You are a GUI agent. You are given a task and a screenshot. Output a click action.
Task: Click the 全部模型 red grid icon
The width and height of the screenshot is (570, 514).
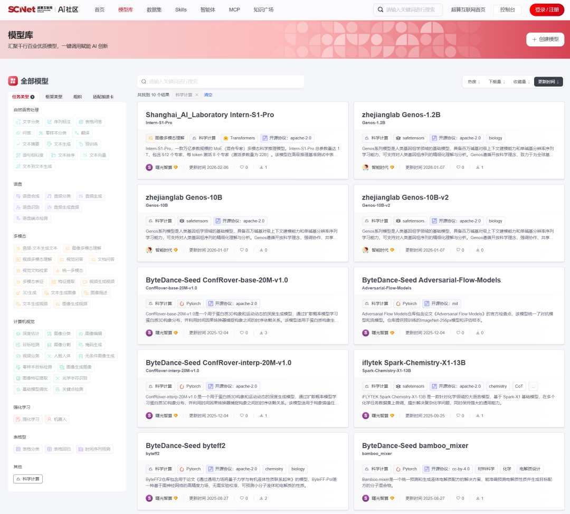(x=13, y=81)
